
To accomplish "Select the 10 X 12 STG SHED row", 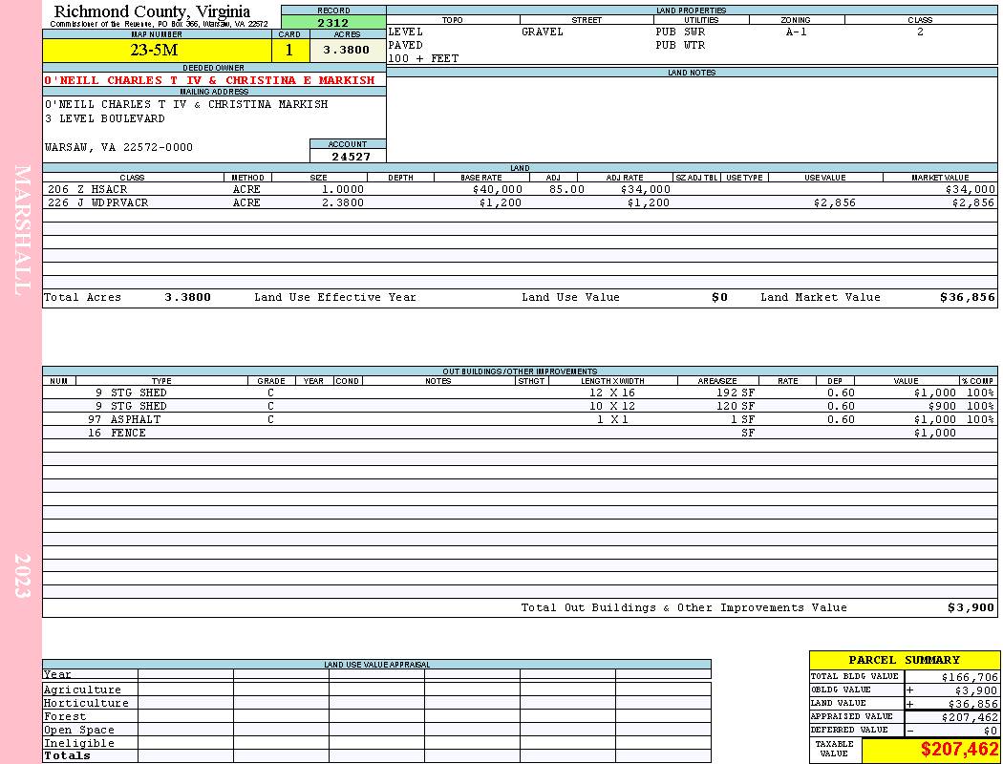I will (x=520, y=406).
